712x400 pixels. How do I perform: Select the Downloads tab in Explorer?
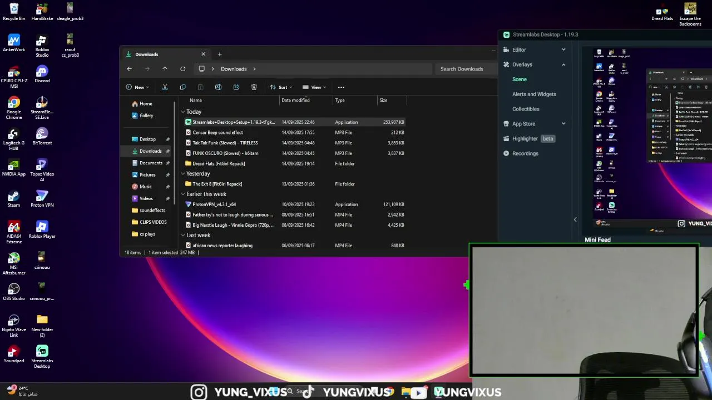(x=165, y=54)
